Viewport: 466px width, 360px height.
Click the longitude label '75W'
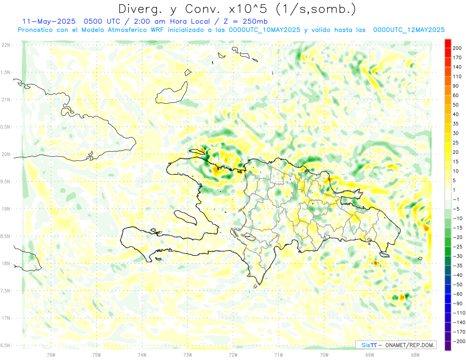tap(97, 355)
